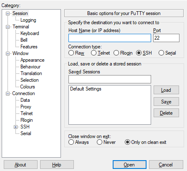The image size is (187, 171).
Task: Click the Host Name input field
Action: (x=110, y=38)
